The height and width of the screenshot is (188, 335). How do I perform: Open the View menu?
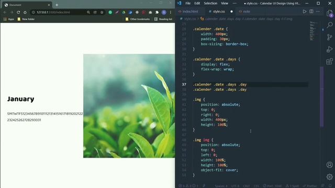[x=225, y=3]
